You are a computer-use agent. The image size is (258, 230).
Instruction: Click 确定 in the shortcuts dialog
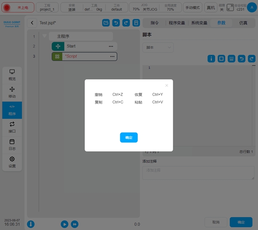128,137
